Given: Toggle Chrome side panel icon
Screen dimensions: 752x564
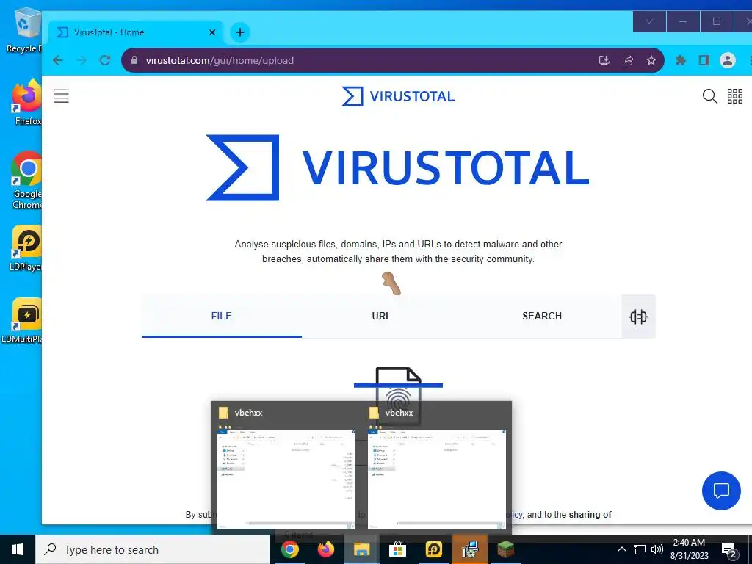Looking at the screenshot, I should coord(704,60).
